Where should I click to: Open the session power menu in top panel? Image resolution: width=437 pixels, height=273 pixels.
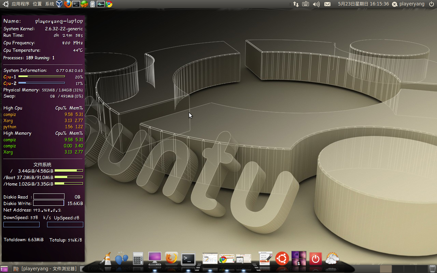pos(432,4)
